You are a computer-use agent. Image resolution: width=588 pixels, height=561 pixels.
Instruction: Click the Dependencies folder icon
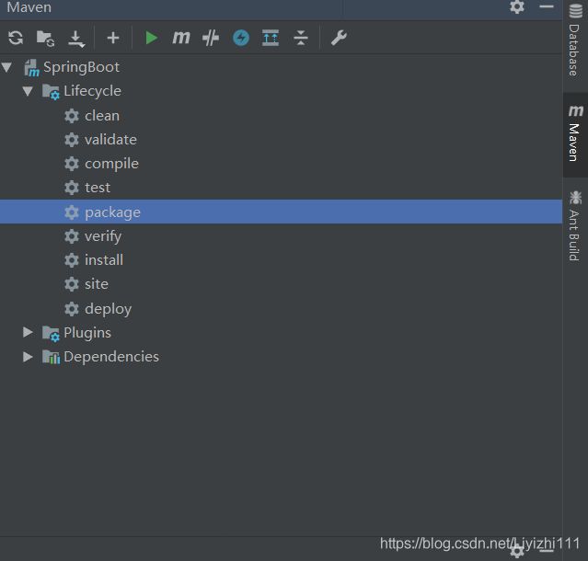click(51, 357)
